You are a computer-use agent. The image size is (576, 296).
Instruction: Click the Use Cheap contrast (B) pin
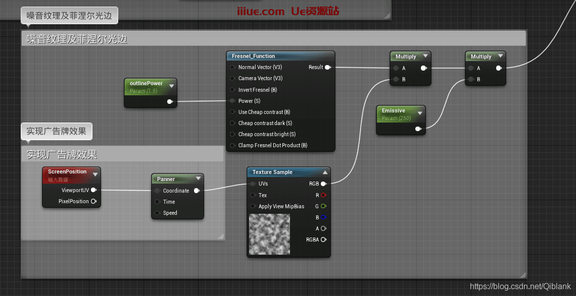tap(232, 112)
